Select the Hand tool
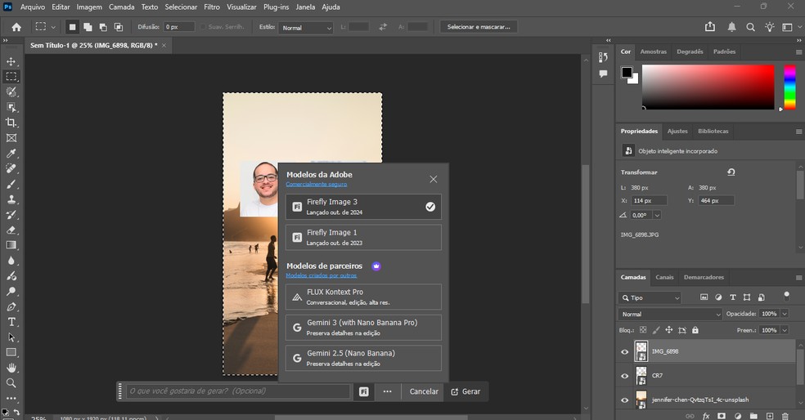This screenshot has height=420, width=805. point(11,368)
